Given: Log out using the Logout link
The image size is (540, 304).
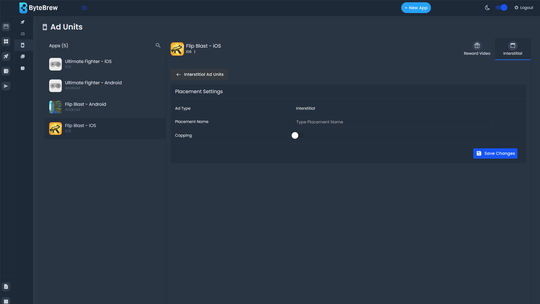Looking at the screenshot, I should [x=524, y=8].
